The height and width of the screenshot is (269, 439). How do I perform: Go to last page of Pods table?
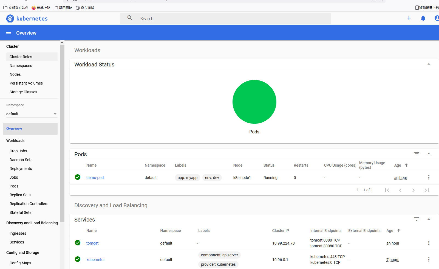[427, 190]
